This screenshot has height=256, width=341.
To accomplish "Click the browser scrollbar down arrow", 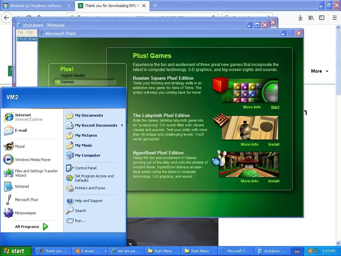I will point(338,243).
